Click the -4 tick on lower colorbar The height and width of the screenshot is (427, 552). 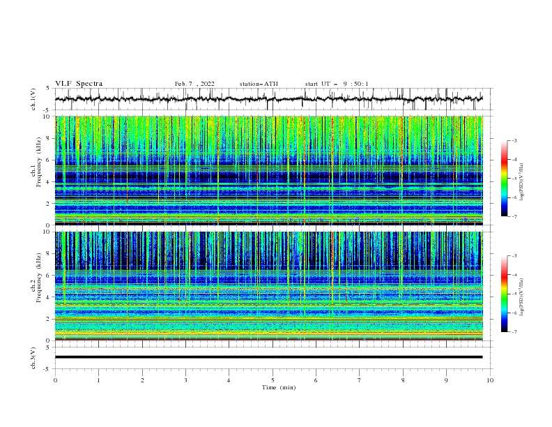point(514,275)
